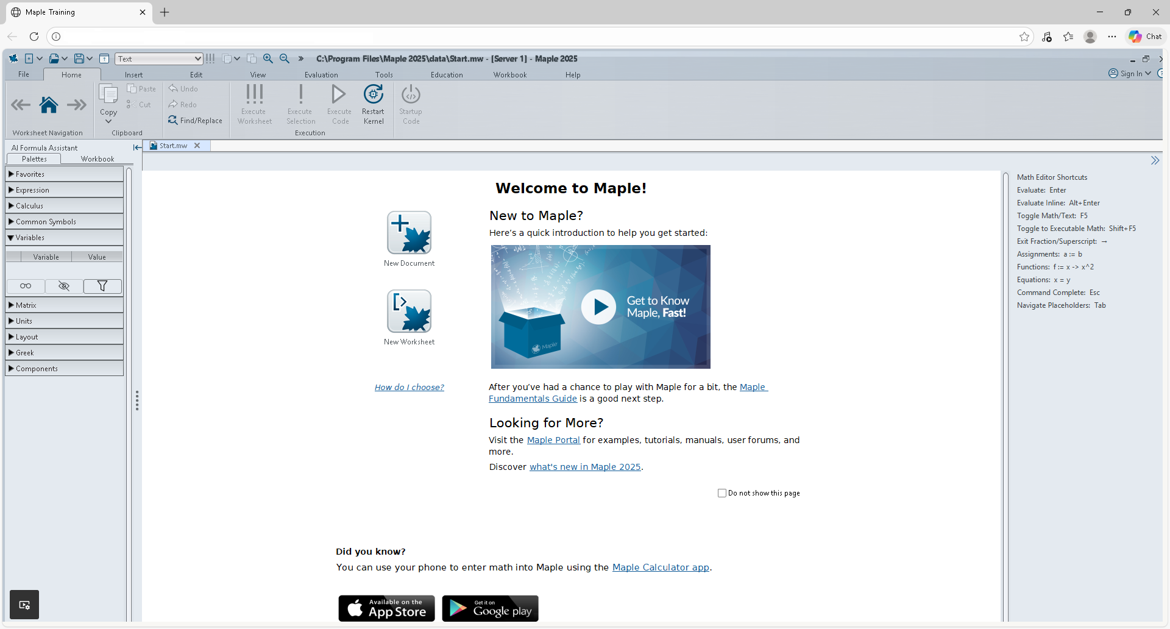Screen dimensions: 1170x629
Task: Open the Maple Calculator app link
Action: click(x=661, y=567)
